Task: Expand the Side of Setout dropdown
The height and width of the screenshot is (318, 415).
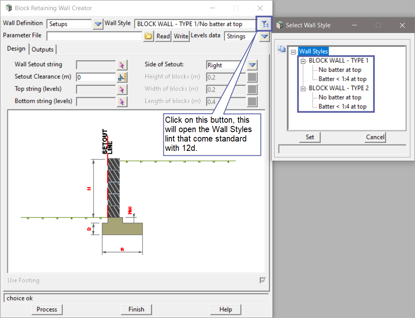Action: (252, 65)
